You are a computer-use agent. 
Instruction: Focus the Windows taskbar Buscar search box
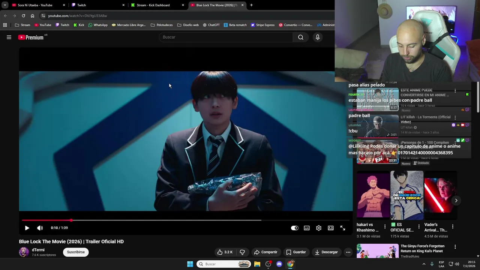pyautogui.click(x=224, y=264)
